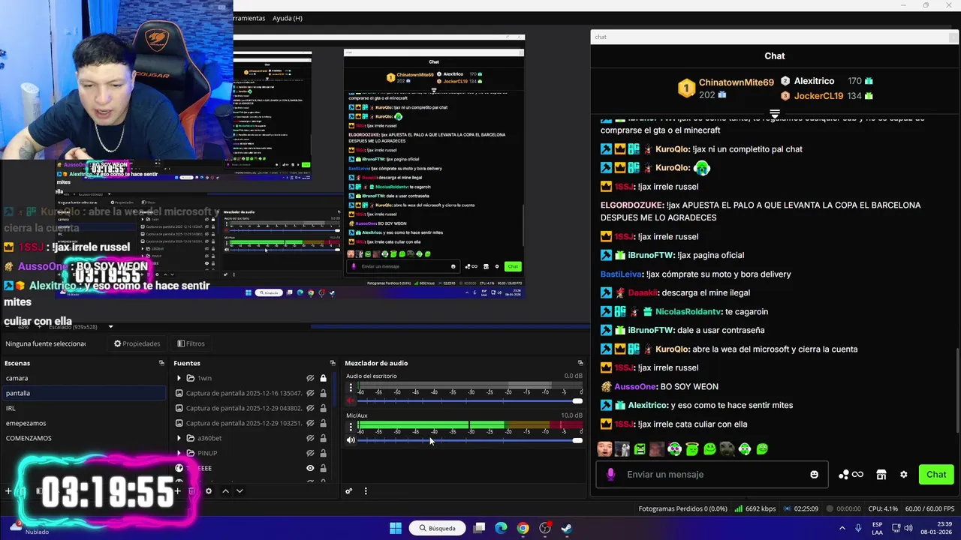
Task: Select the camara scene
Action: click(x=83, y=378)
